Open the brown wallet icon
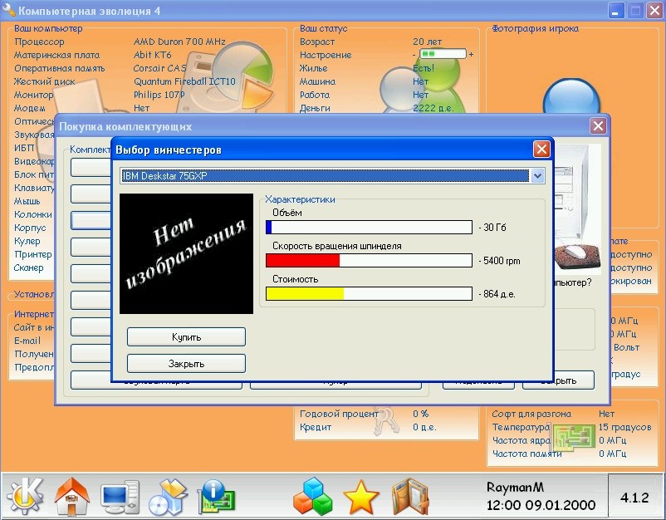 [x=409, y=497]
